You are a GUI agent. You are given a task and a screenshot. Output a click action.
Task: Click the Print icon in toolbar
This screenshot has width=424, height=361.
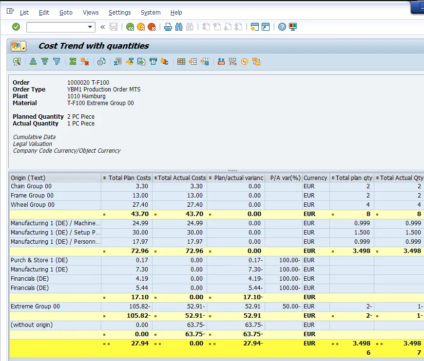[x=168, y=27]
